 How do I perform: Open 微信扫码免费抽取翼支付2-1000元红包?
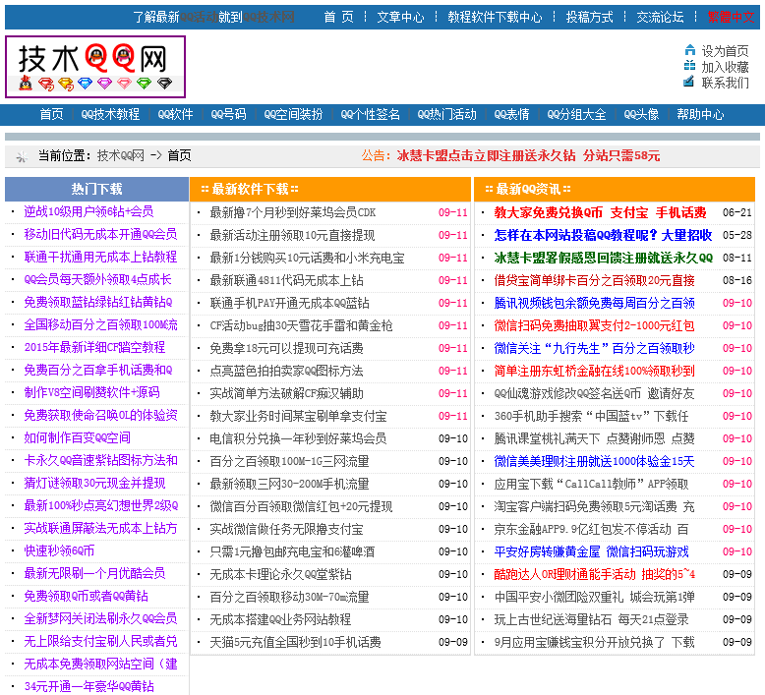pyautogui.click(x=594, y=325)
